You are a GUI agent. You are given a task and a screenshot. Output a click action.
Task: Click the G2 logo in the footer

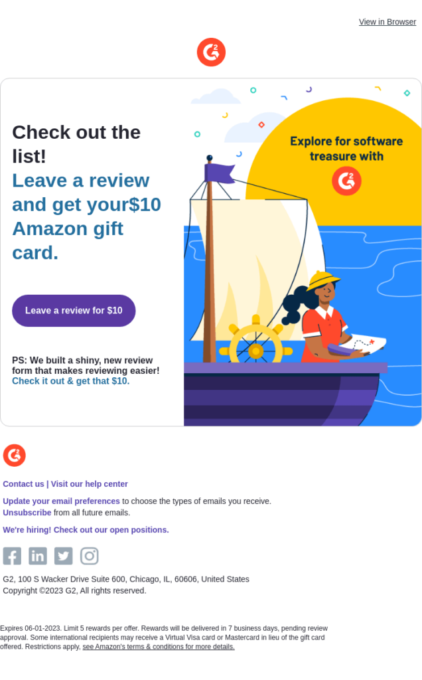click(14, 455)
